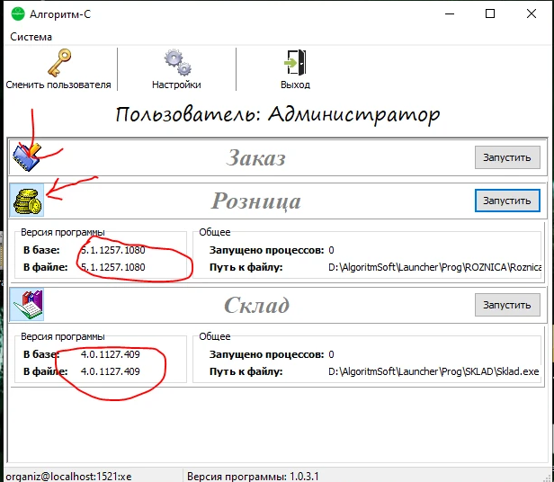Click the ROZNICA file path text
554x482 pixels.
434,267
